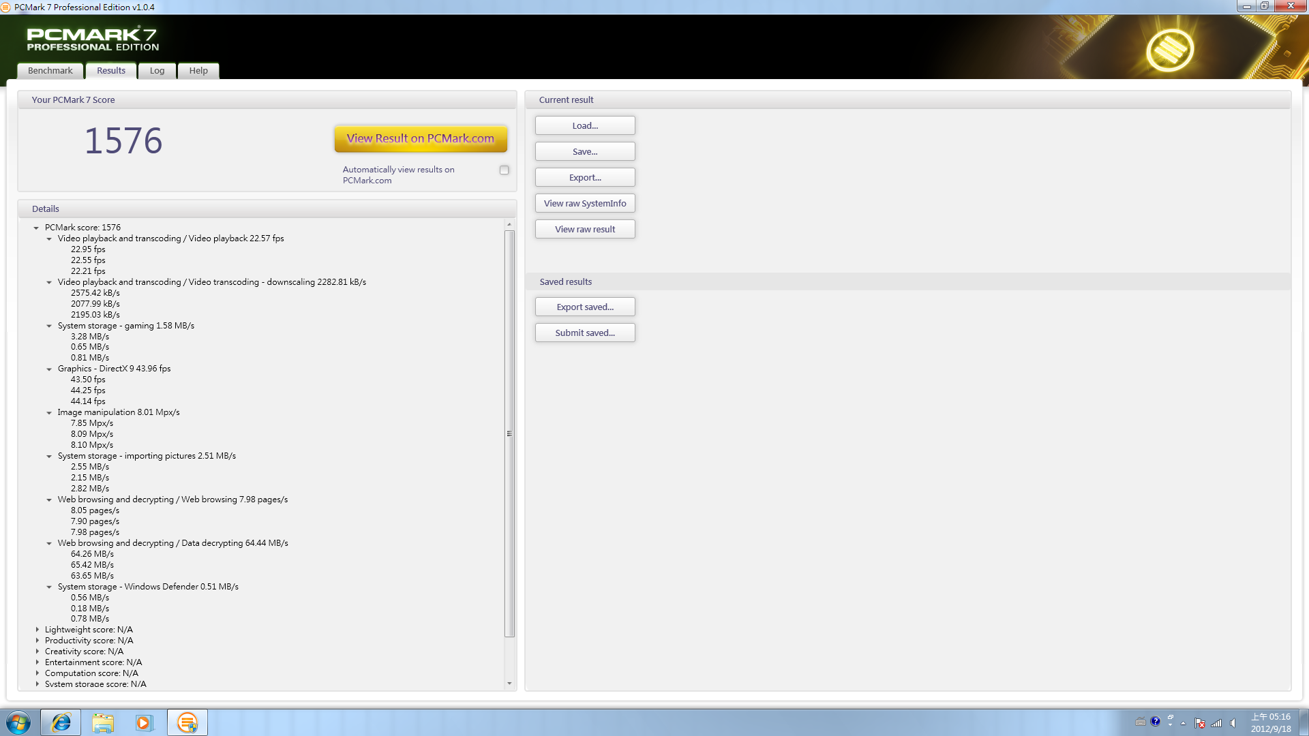The height and width of the screenshot is (736, 1309).
Task: Click the Load... button
Action: point(585,125)
